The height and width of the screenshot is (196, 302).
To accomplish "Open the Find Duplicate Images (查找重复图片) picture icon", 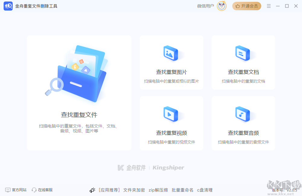I will click(171, 53).
